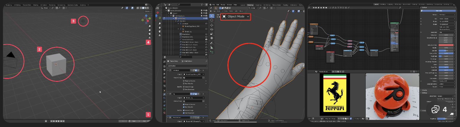The width and height of the screenshot is (460, 127).
Task: Pick the Select Box tool in the hand viewport toolbar
Action: (212, 16)
